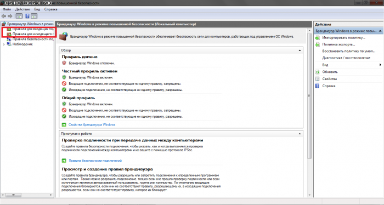Click Частный профиль активен heading
The width and height of the screenshot is (384, 205).
click(89, 71)
